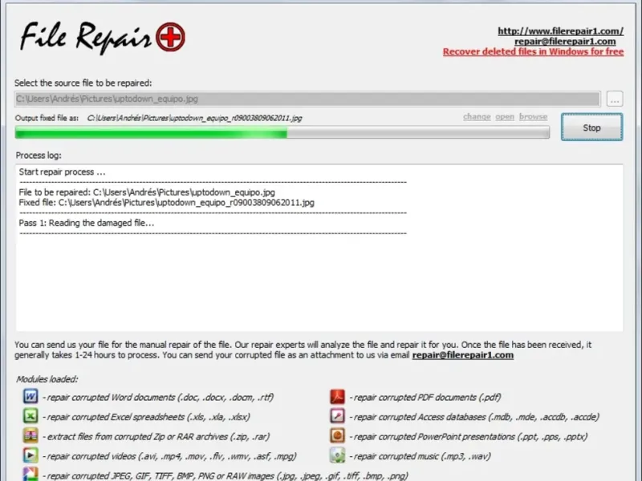Click the browse output folder link
The image size is (642, 481).
tap(533, 116)
